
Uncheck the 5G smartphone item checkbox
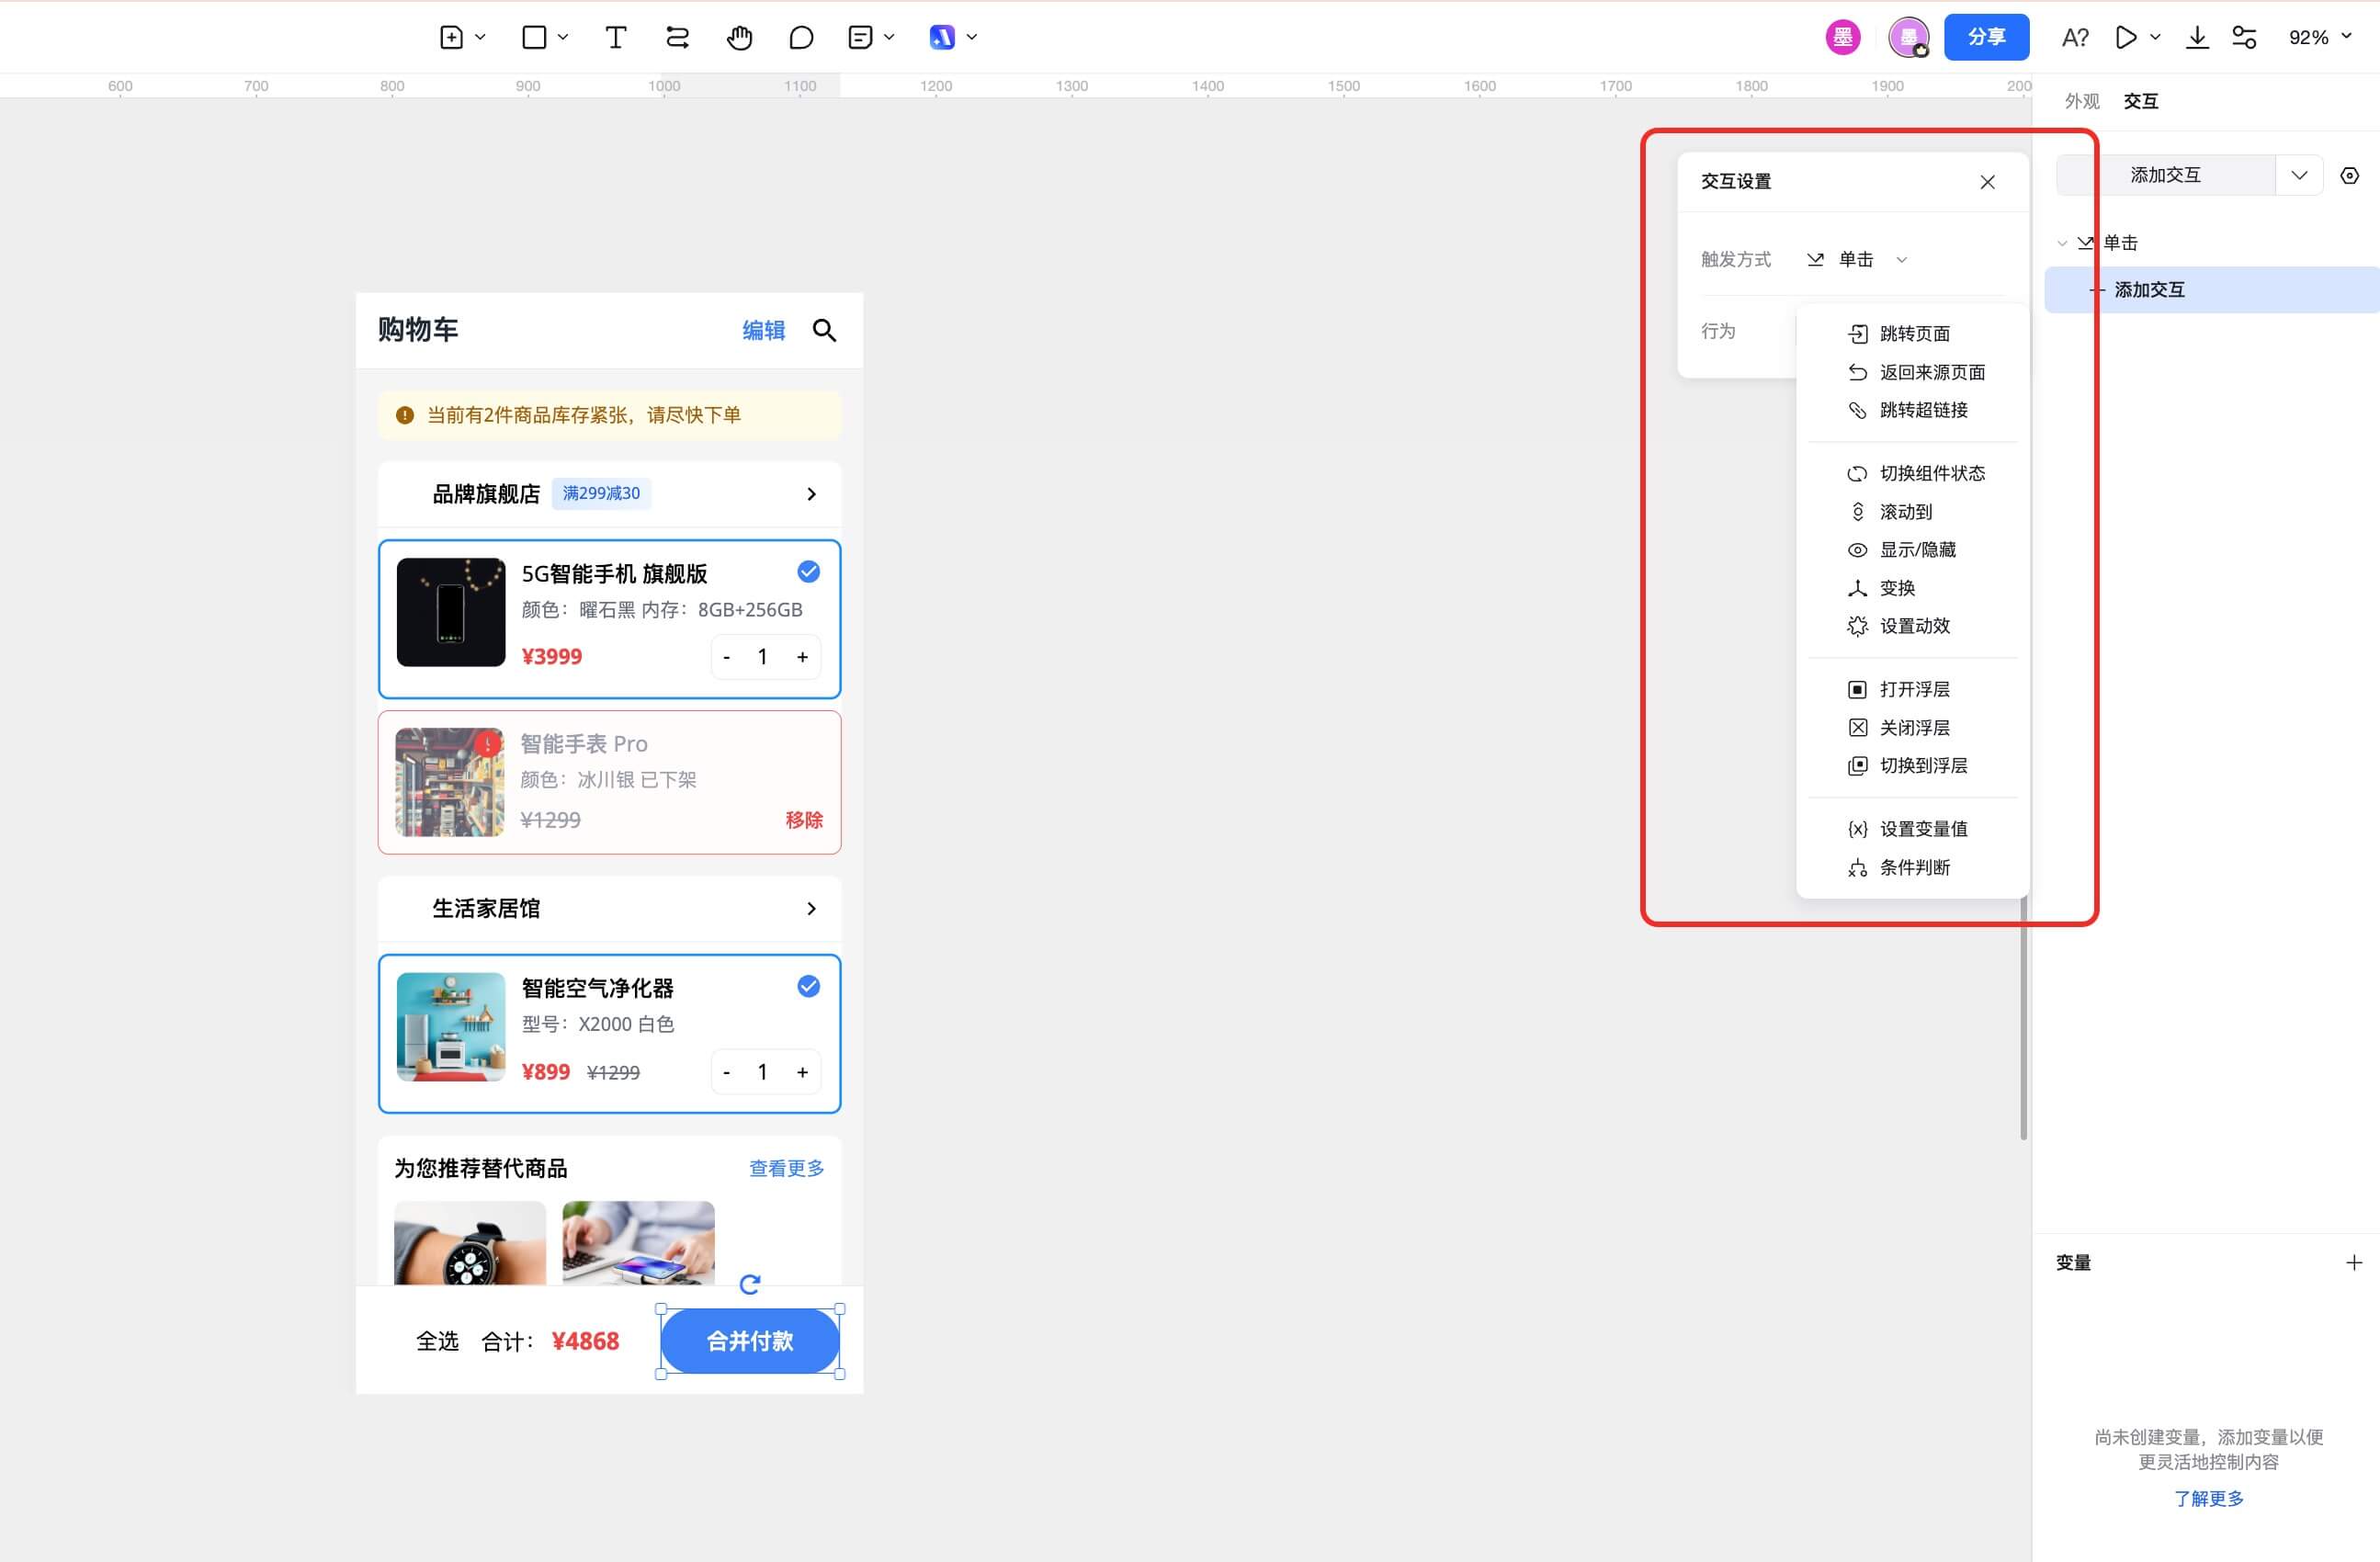coord(808,572)
